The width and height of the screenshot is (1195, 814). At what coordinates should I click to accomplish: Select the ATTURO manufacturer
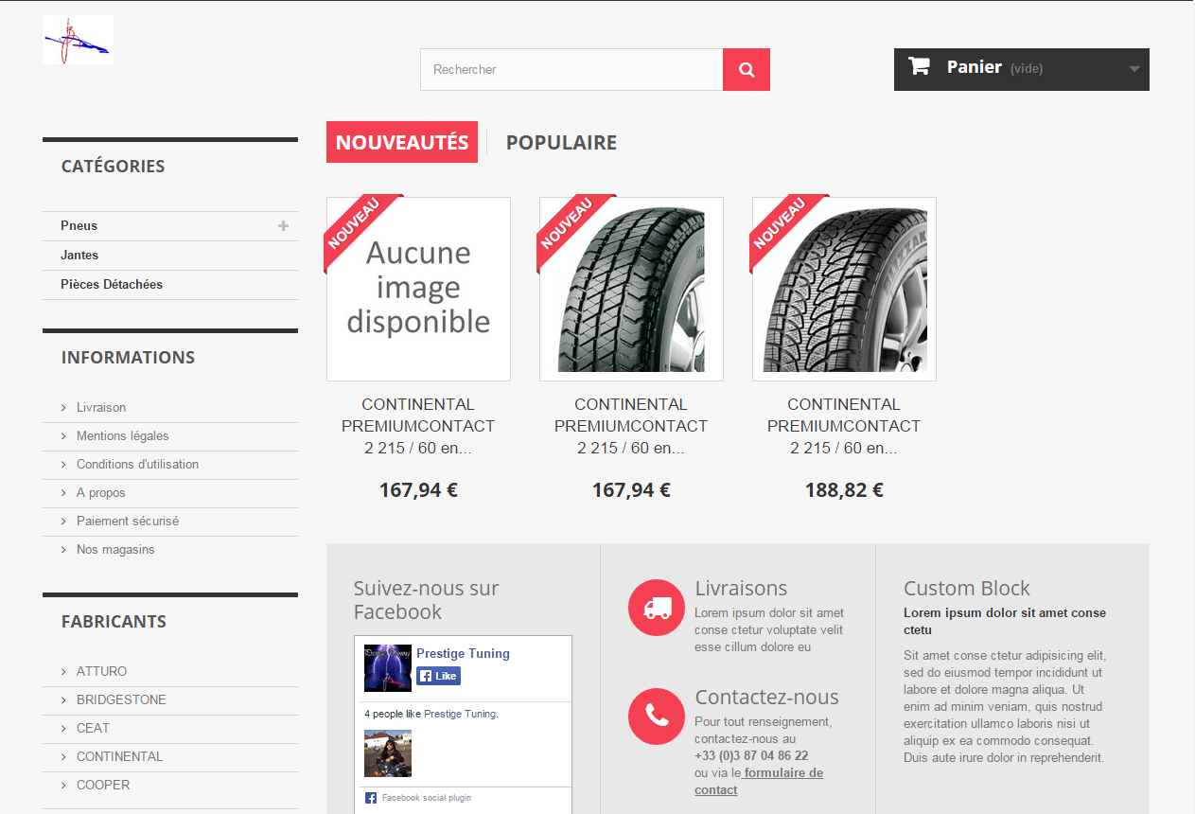click(x=101, y=671)
